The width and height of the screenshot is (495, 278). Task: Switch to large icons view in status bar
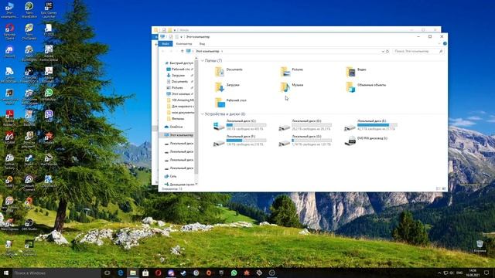coord(444,188)
